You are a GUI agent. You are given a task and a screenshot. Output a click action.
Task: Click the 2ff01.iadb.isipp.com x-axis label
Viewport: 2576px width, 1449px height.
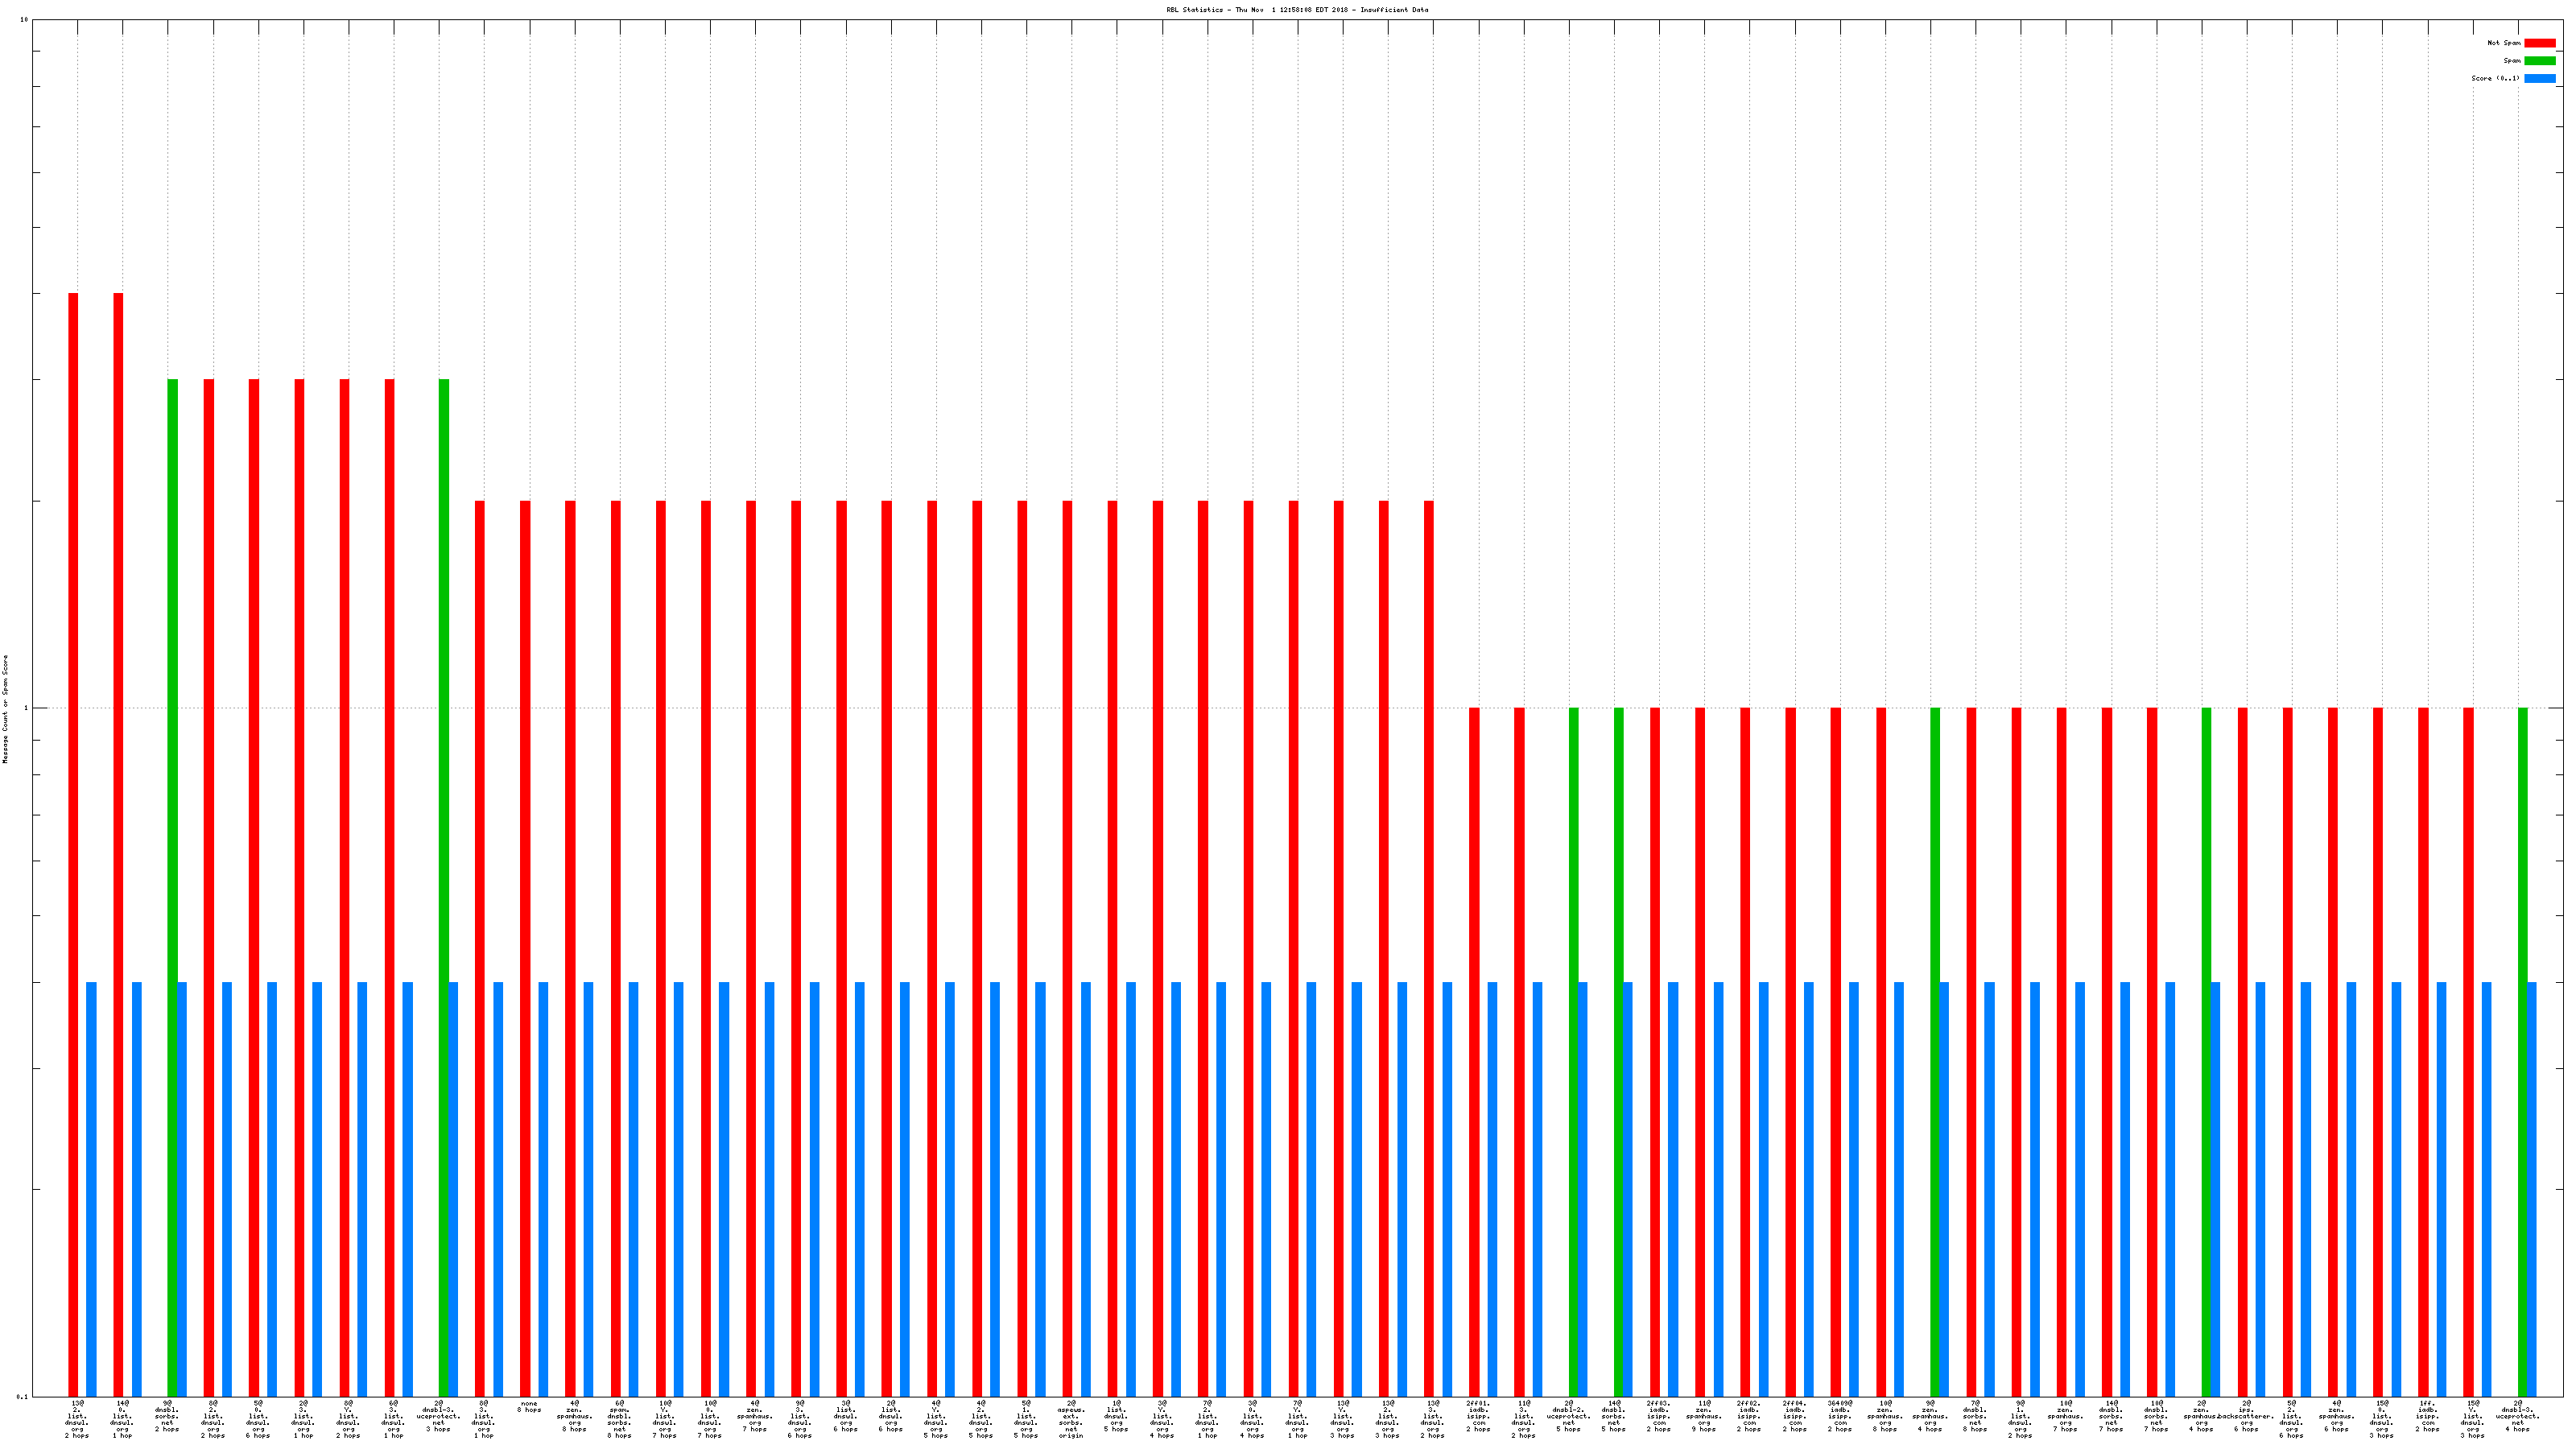tap(1478, 1416)
